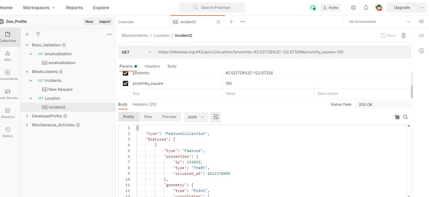Open the History sidebar panel
This screenshot has width=429, height=197.
pyautogui.click(x=8, y=132)
